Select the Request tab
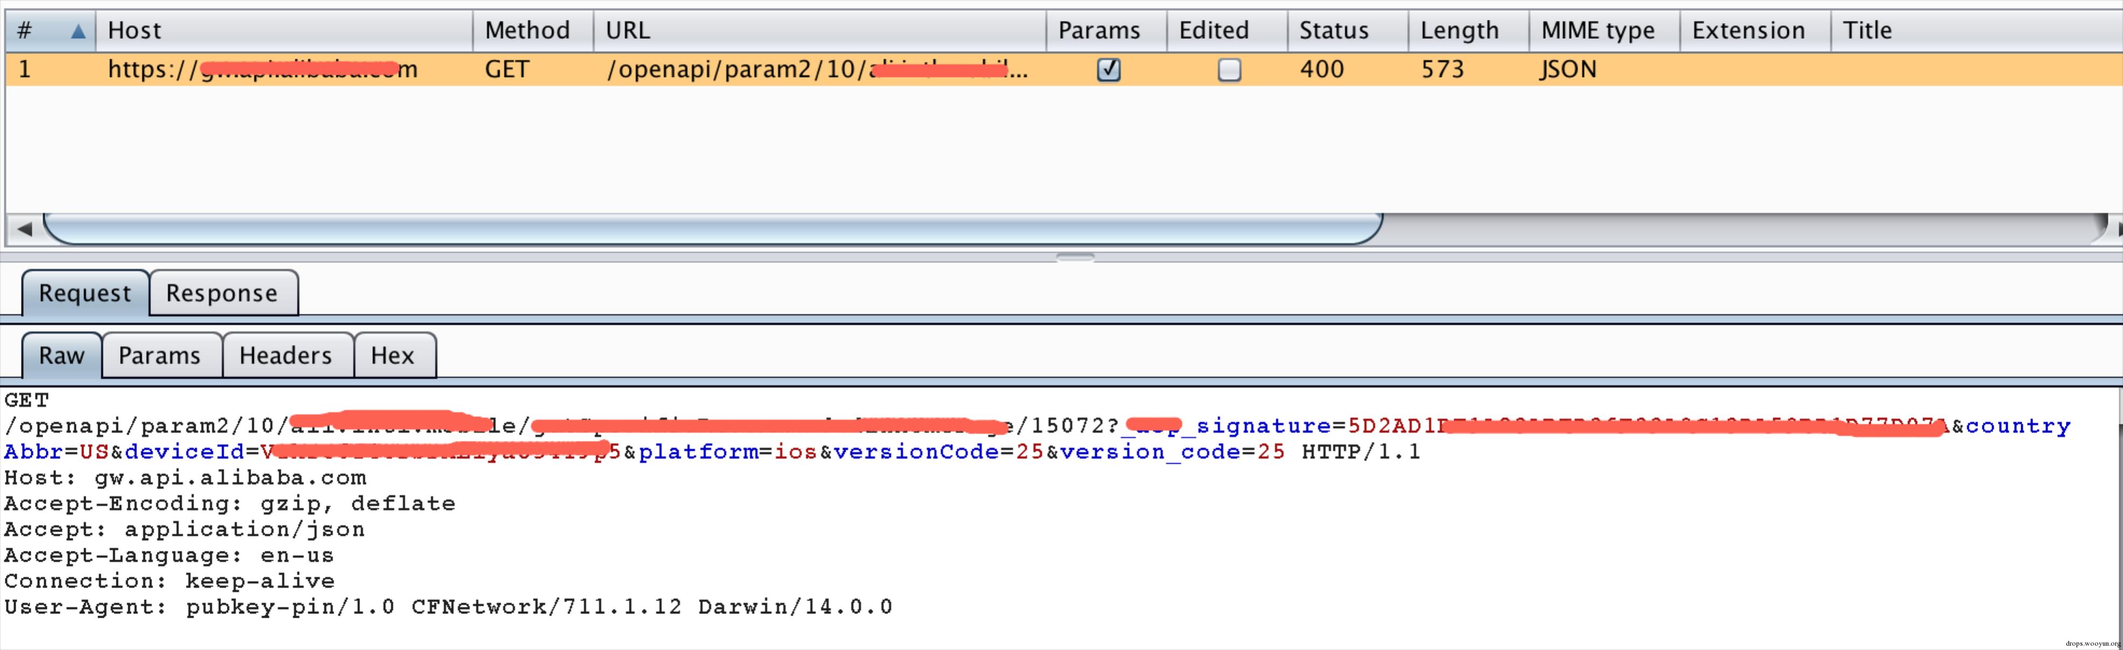The width and height of the screenshot is (2123, 650). point(84,293)
